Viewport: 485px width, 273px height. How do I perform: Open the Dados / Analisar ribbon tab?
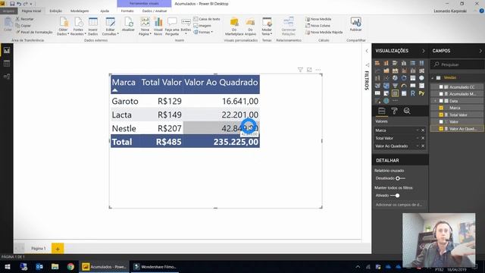pyautogui.click(x=155, y=11)
